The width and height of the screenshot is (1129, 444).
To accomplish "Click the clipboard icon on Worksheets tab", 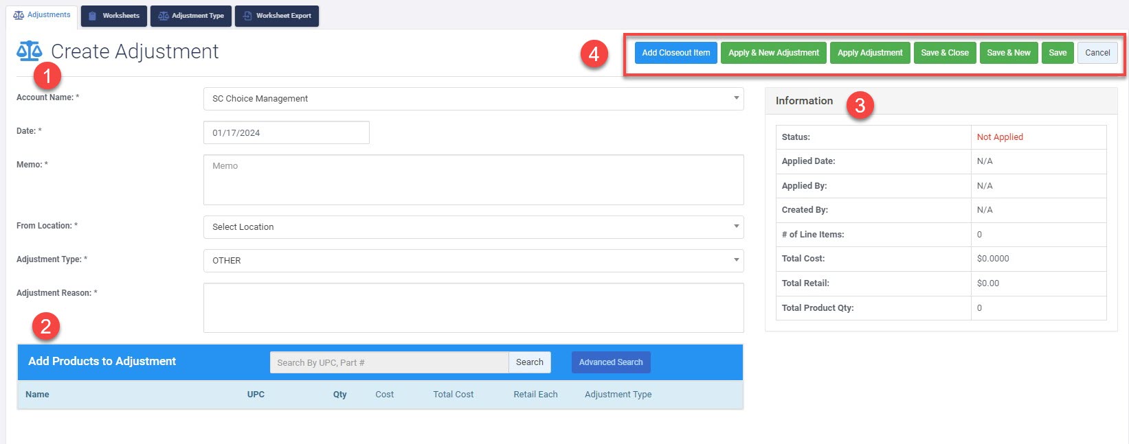I will tap(93, 16).
